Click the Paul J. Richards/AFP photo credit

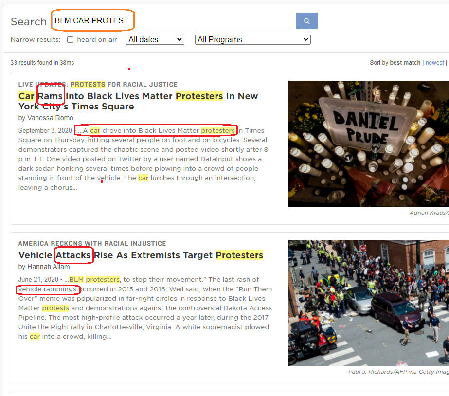pyautogui.click(x=398, y=372)
